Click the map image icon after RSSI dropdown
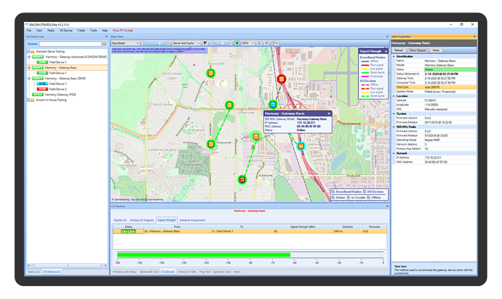 tap(259, 43)
